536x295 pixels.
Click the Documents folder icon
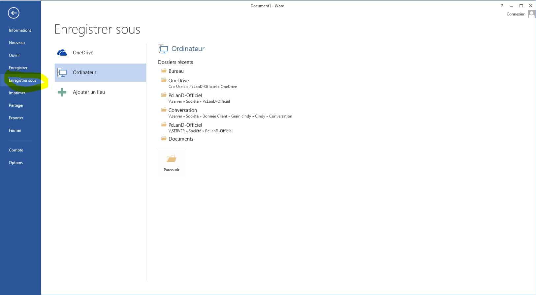click(164, 139)
